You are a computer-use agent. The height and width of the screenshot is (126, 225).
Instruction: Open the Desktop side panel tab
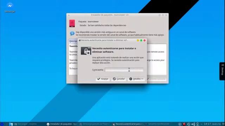click(222, 71)
